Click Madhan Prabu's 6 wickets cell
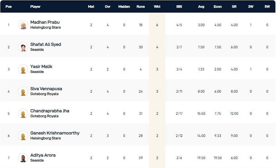Image resolution: width=276 pixels, height=168 pixels. 157,25
